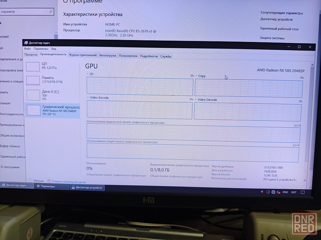Click the 8:07 taskbar clock
This screenshot has width=321, height=240.
(x=294, y=192)
